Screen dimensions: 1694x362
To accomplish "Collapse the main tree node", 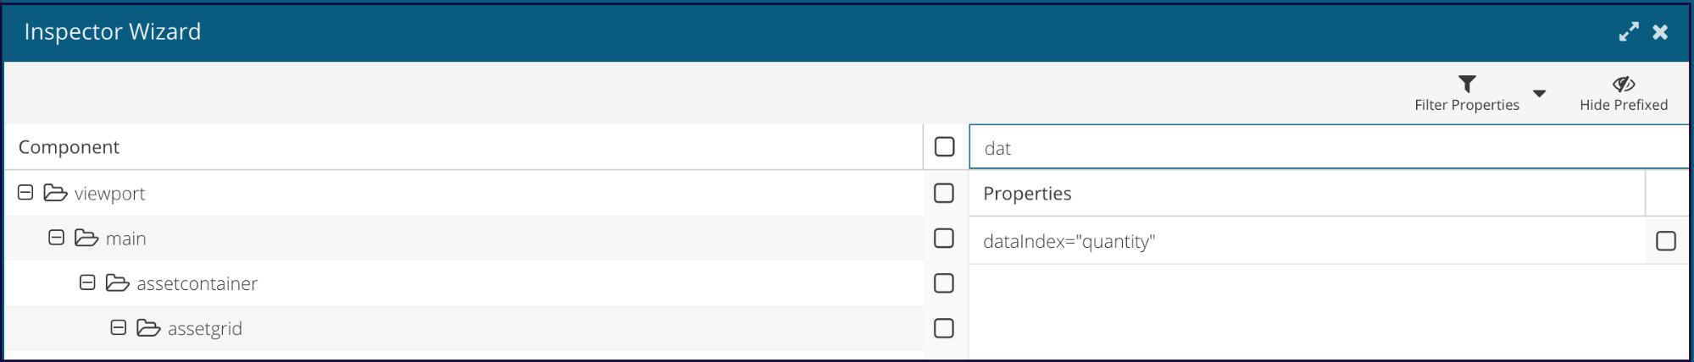I will 56,238.
